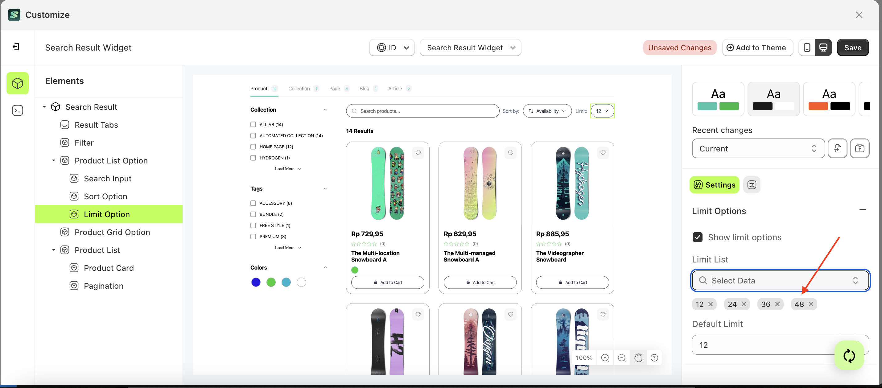Click the export icon beside Current dropdown

point(860,148)
